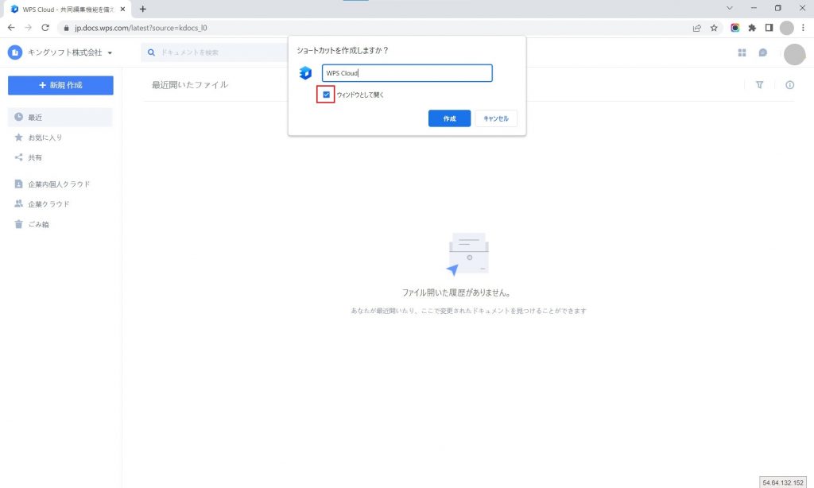Reload the page with the refresh icon
This screenshot has width=814, height=488.
[45, 28]
